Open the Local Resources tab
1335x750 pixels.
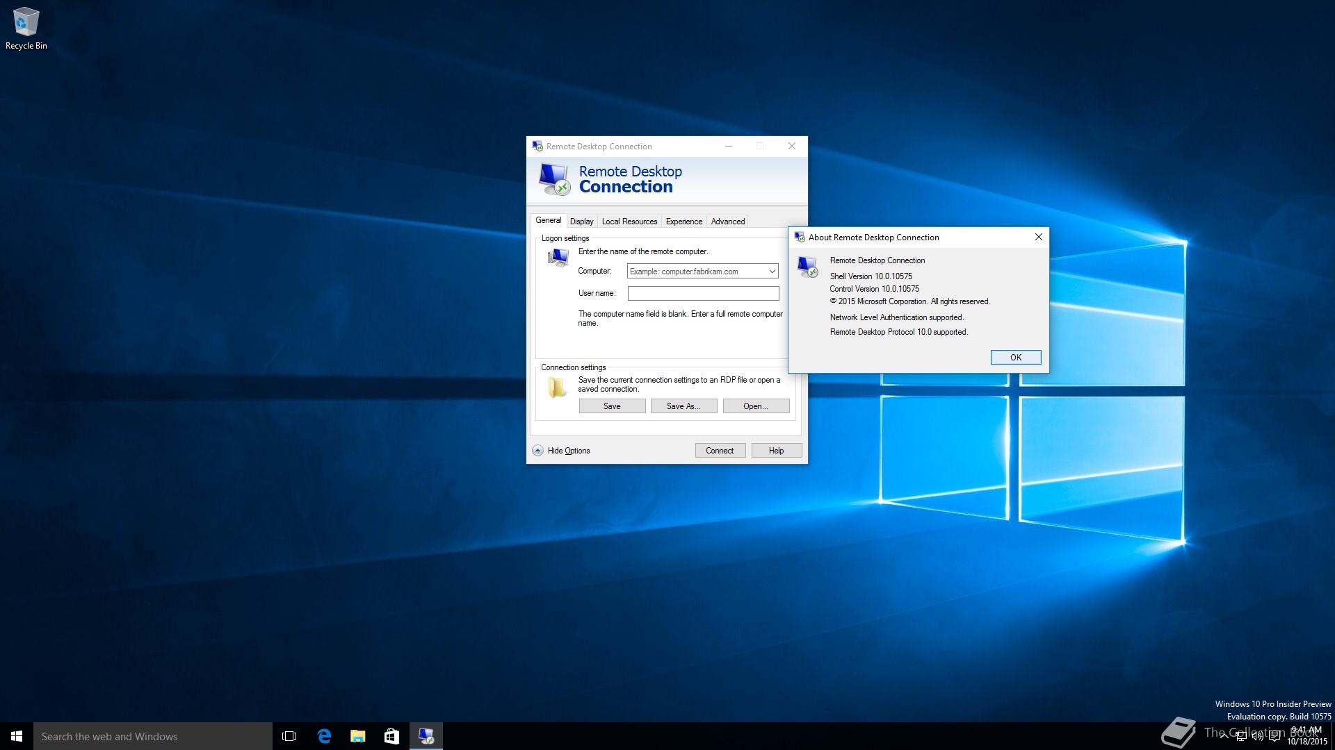tap(629, 222)
